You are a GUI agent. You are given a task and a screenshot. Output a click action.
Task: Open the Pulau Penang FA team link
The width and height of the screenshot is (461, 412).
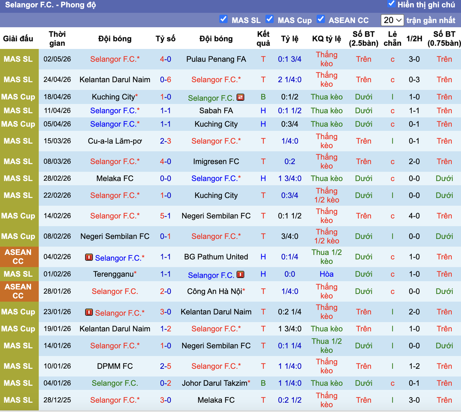[x=216, y=59]
